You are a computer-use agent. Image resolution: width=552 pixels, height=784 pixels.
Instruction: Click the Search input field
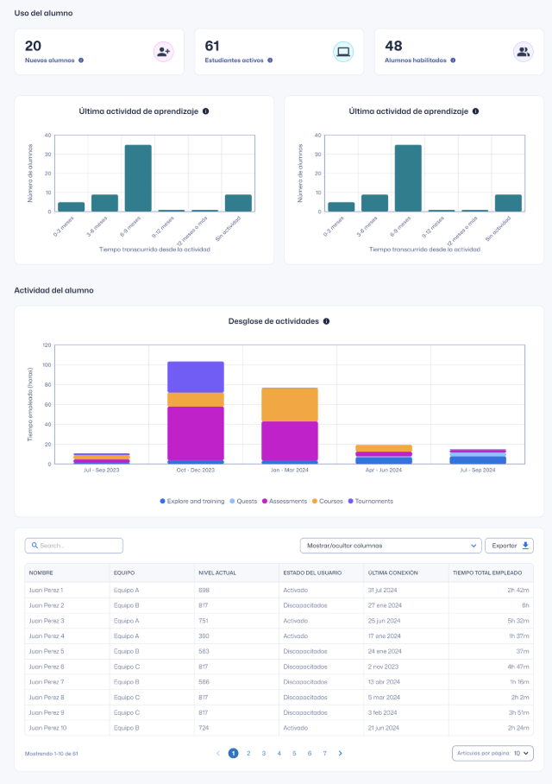click(x=74, y=546)
